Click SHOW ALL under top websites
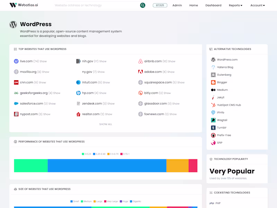Viewport: 277px width, 208px height. click(106, 124)
